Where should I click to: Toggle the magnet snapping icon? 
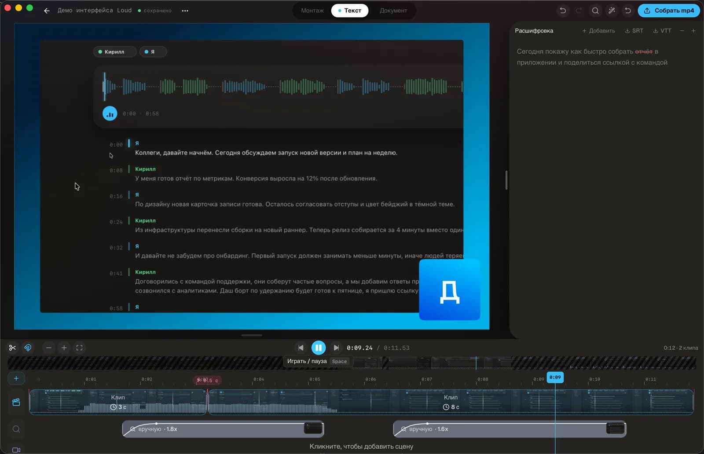[x=28, y=348]
